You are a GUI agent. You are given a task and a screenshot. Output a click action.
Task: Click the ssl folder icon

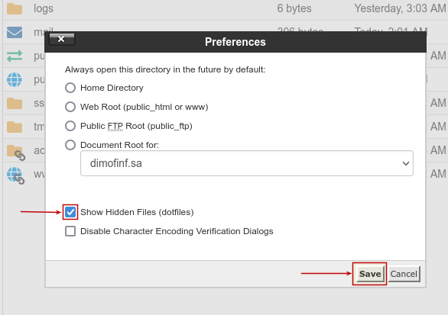(x=15, y=103)
